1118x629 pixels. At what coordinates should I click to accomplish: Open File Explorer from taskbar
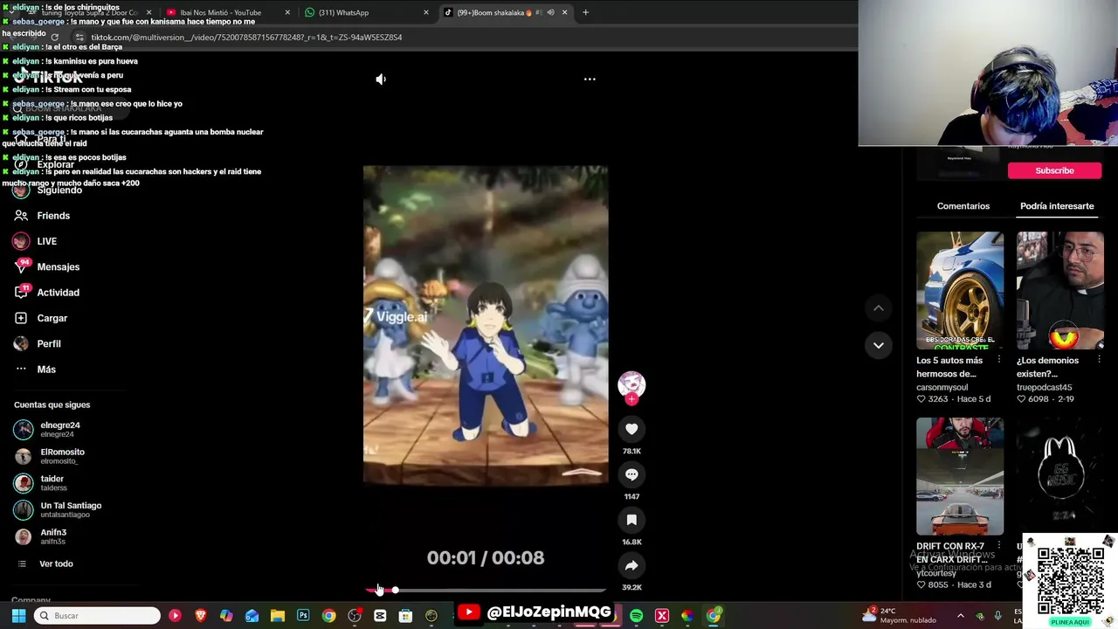[x=278, y=616]
